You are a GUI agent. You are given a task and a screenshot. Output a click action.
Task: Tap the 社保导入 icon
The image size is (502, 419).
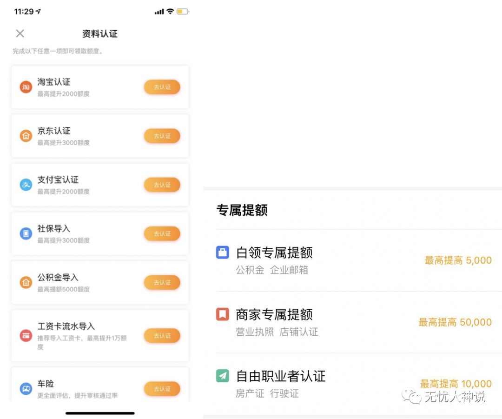(x=26, y=233)
